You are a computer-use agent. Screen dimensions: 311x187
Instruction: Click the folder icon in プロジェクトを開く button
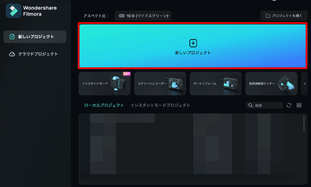(268, 16)
